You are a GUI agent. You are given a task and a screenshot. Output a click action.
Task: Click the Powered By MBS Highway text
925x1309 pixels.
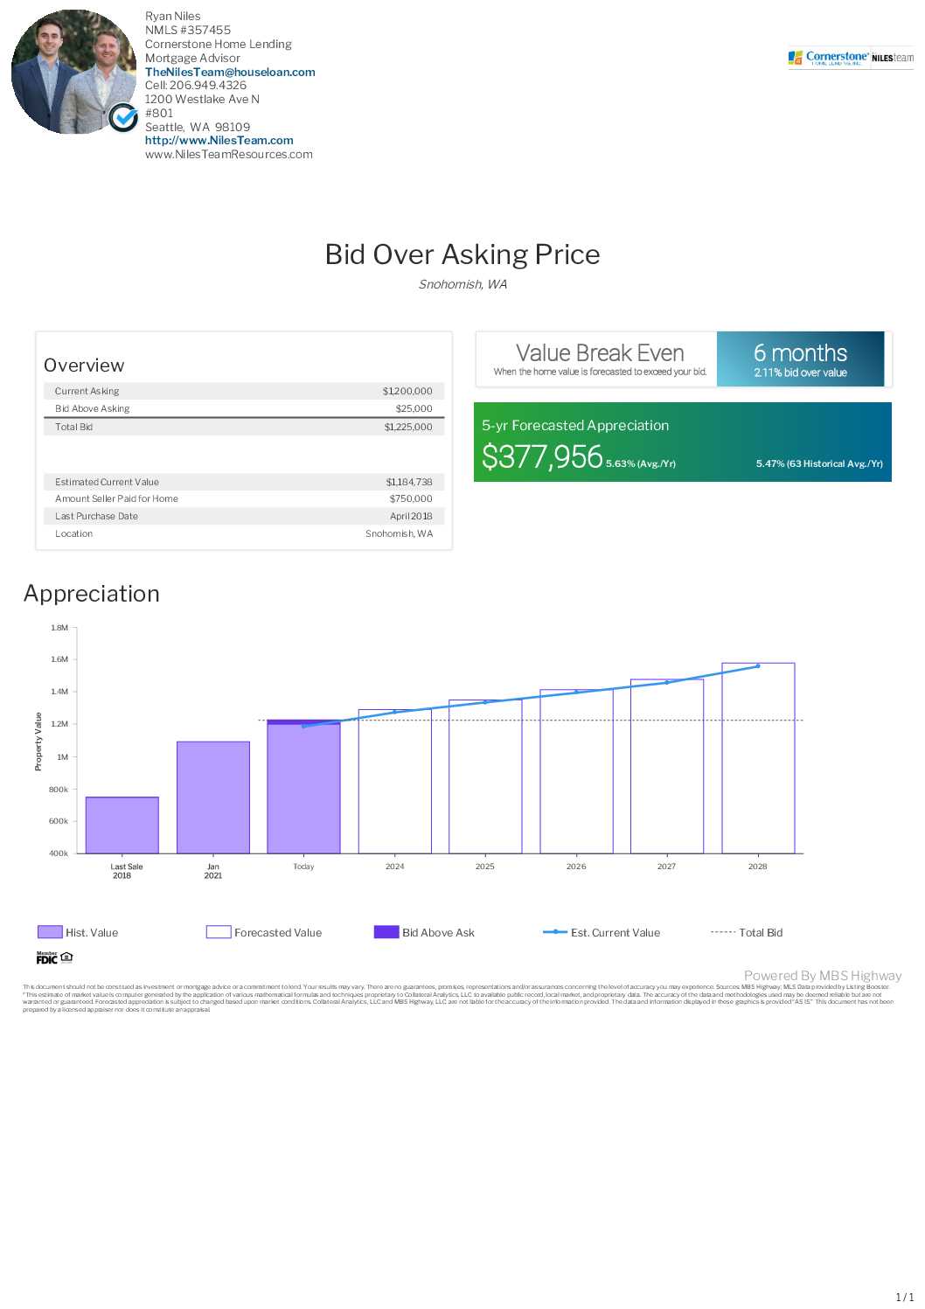pos(822,976)
